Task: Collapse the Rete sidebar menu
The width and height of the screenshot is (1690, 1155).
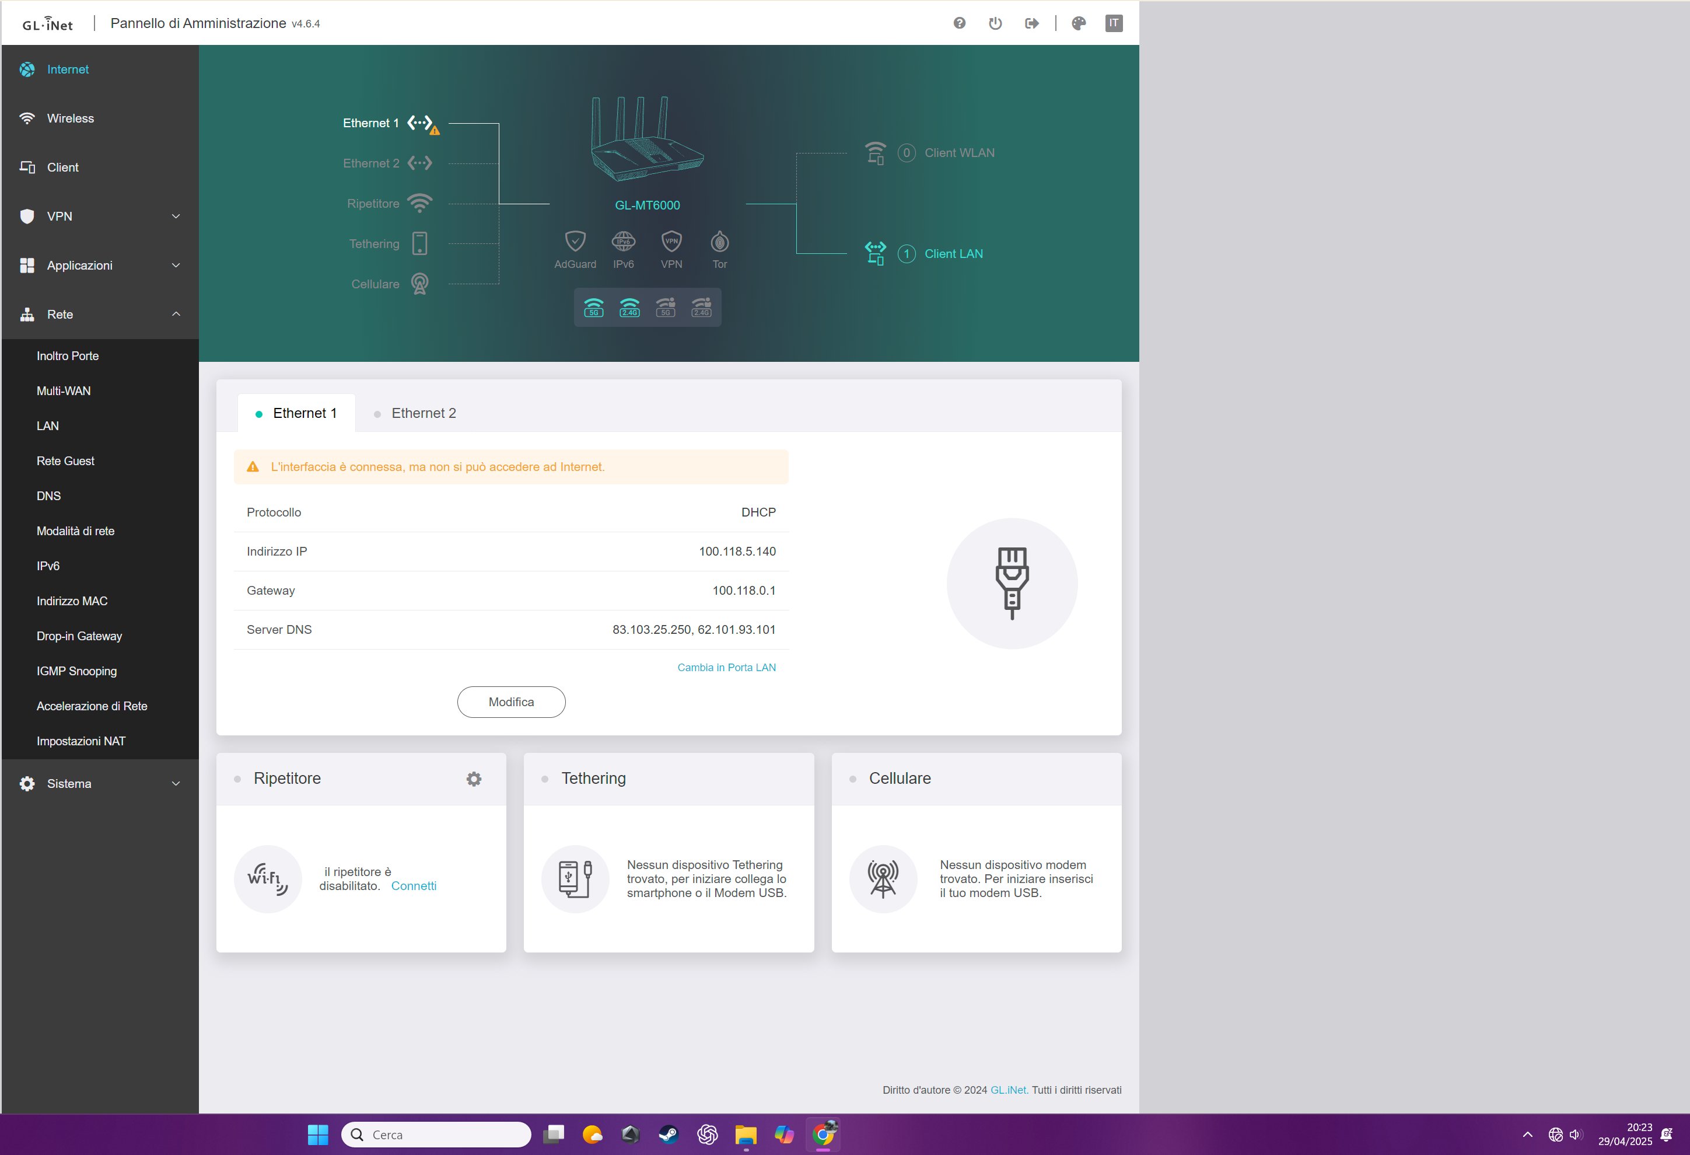Action: [x=100, y=314]
